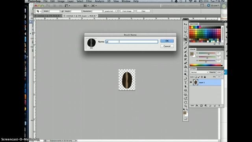
Task: Swap width and height arrows icon
Action: [63, 11]
